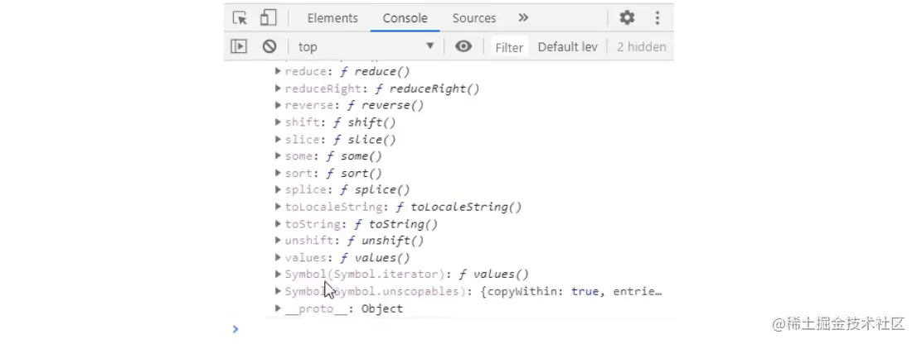Screen dimensions: 917x344
Task: Open the three-dot customize DevTools menu
Action: point(657,18)
